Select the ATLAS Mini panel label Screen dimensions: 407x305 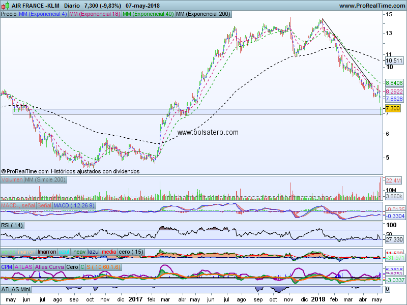click(x=16, y=289)
